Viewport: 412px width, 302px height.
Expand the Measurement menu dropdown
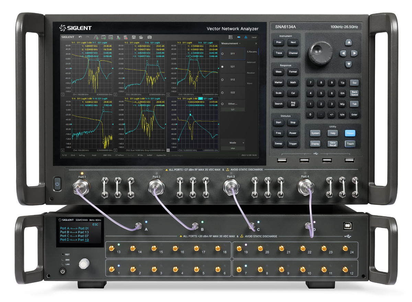231,44
